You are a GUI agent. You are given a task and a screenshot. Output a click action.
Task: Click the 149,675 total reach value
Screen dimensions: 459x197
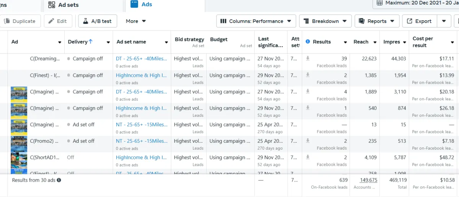pos(369,180)
